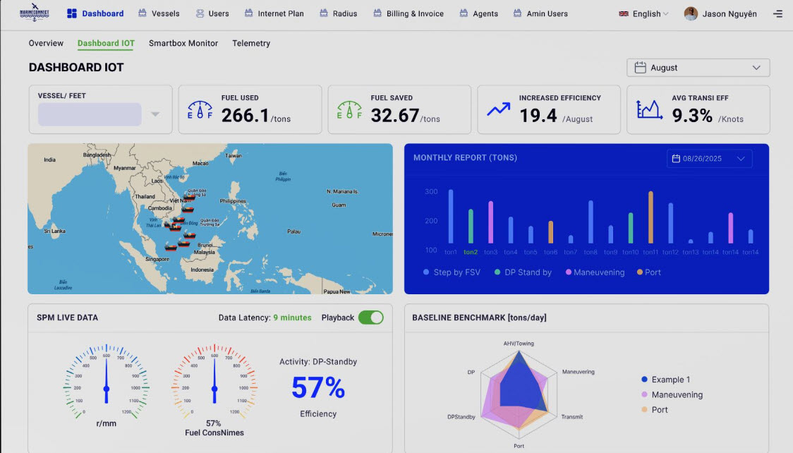
Task: Click the calendar icon in month selector
Action: (640, 68)
